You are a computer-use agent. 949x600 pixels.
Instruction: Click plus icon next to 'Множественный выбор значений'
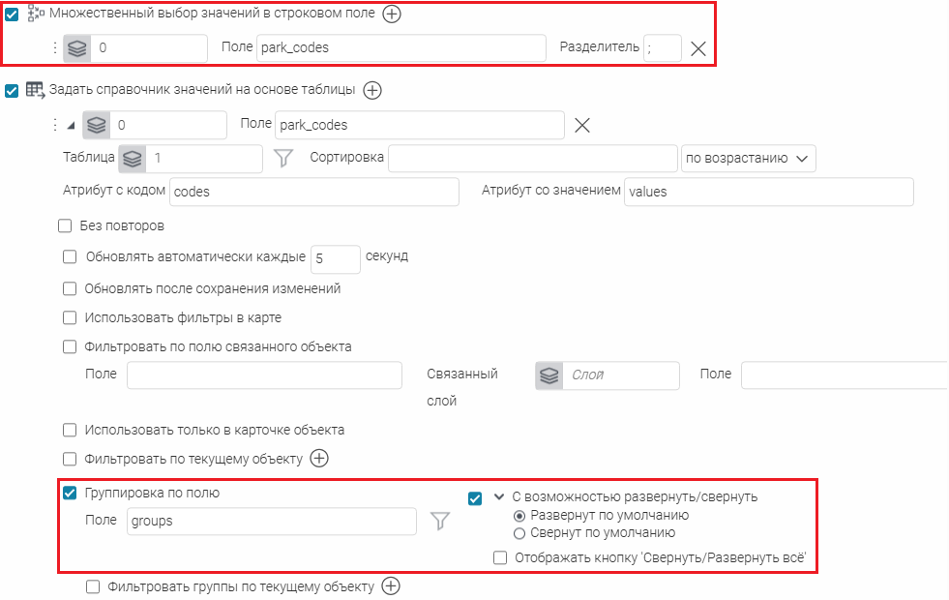pyautogui.click(x=391, y=14)
